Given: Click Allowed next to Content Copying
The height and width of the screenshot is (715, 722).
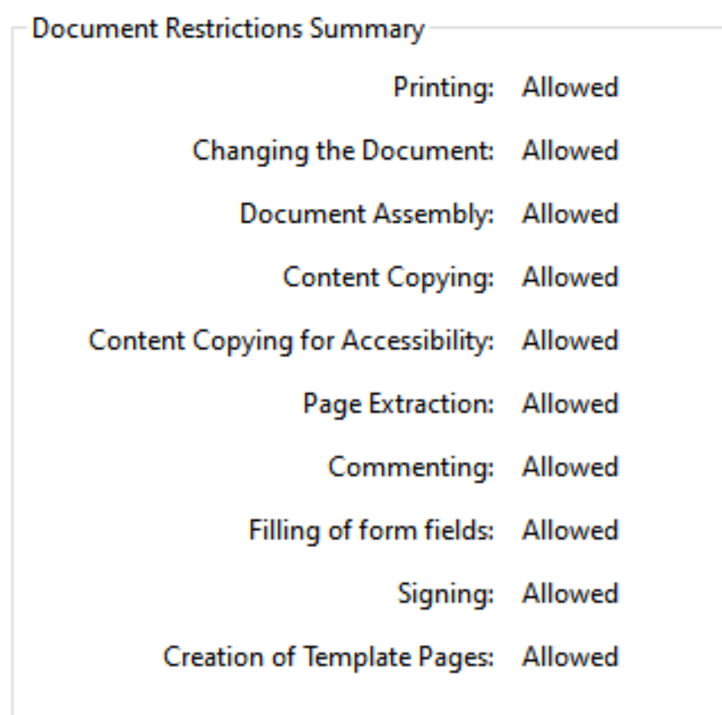Looking at the screenshot, I should [570, 277].
